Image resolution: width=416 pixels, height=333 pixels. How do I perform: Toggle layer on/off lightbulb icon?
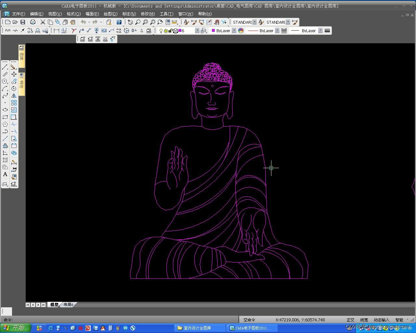(x=161, y=31)
